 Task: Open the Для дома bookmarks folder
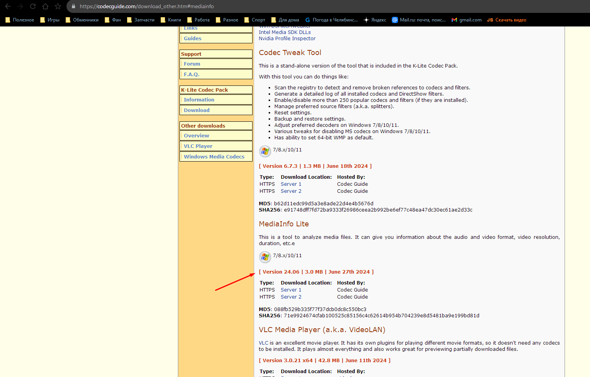pyautogui.click(x=285, y=20)
